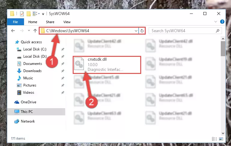Open the View ribbon tab
The width and height of the screenshot is (231, 146).
click(67, 22)
